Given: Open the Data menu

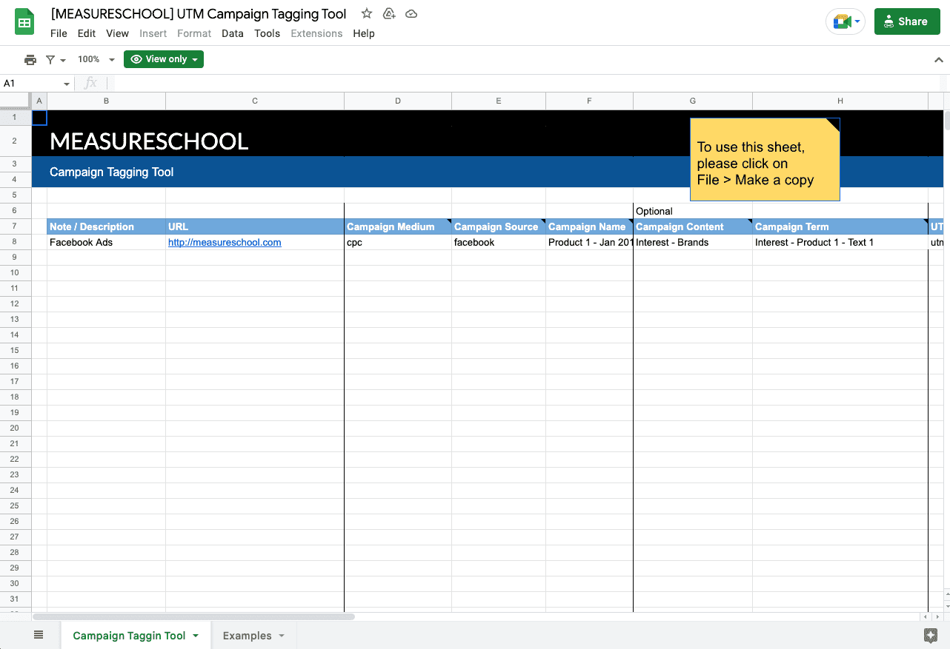Looking at the screenshot, I should (x=232, y=33).
